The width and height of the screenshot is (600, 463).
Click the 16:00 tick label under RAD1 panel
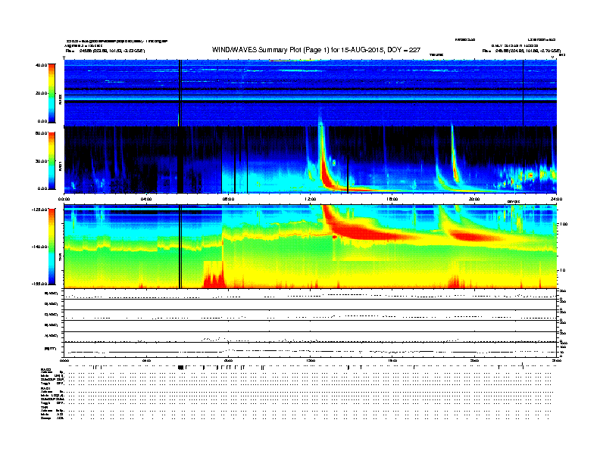tap(392, 199)
